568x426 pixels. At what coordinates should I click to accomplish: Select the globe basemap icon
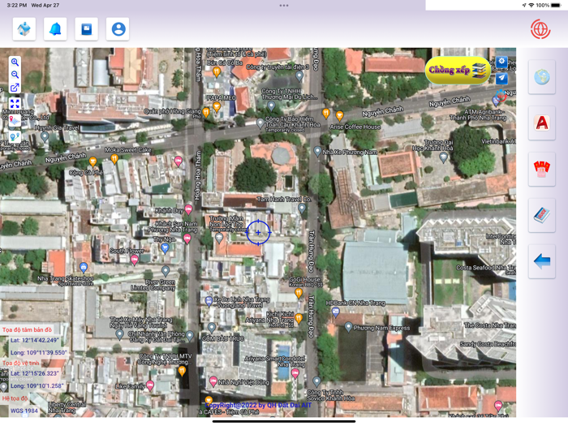[541, 77]
